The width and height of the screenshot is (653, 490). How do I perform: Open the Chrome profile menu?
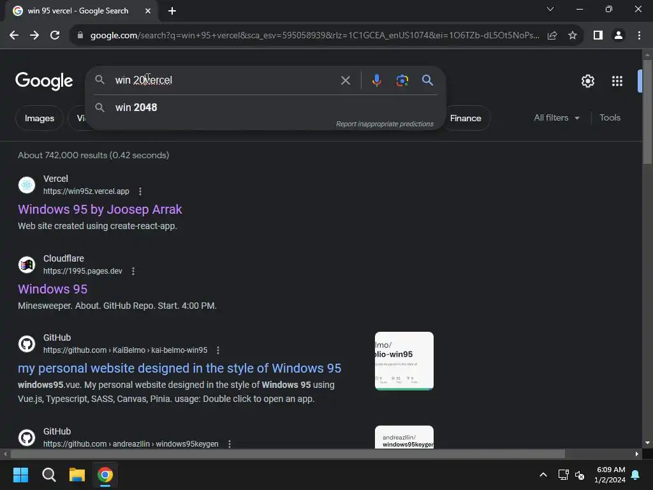619,36
